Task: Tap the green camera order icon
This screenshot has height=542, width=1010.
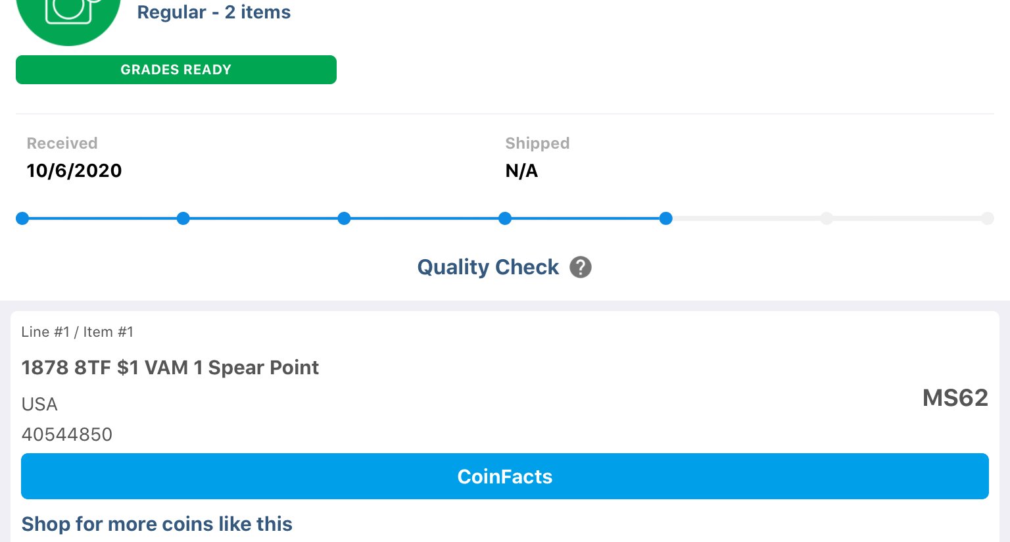Action: point(68,13)
